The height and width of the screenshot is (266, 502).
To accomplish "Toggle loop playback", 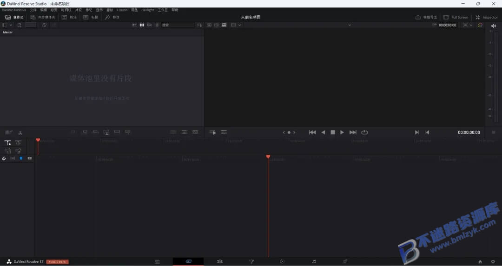I will tap(364, 132).
